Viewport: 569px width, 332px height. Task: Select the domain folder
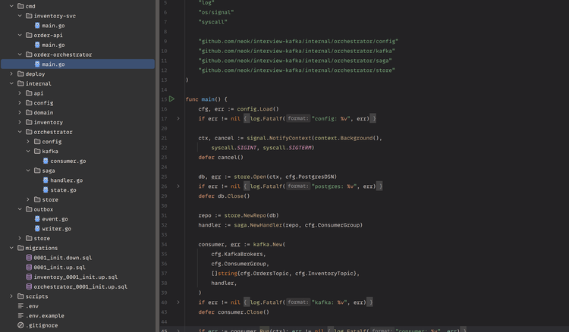[x=43, y=113]
